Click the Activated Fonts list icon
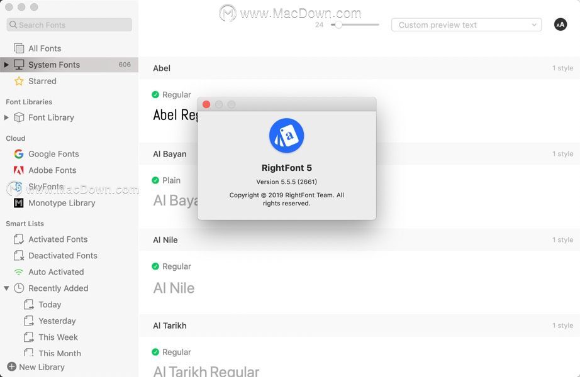The height and width of the screenshot is (377, 580). [x=18, y=239]
